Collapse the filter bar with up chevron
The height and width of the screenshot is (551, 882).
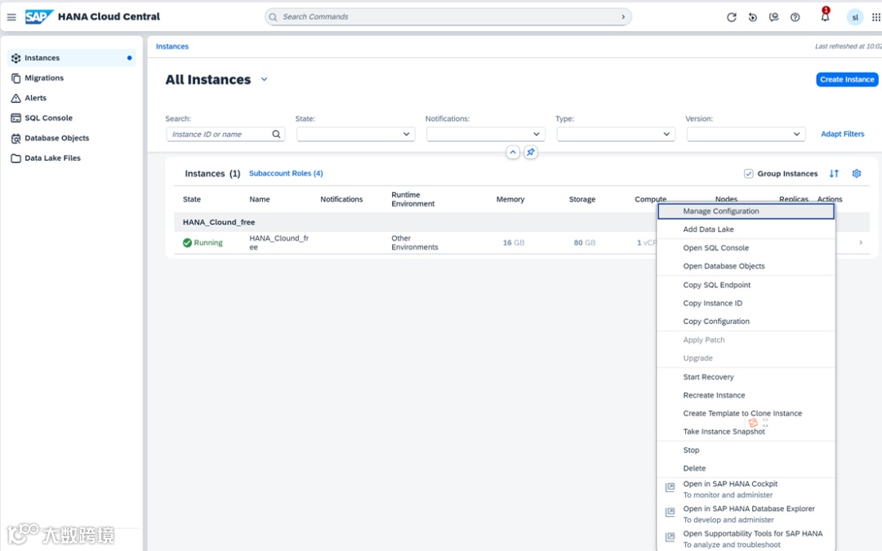pyautogui.click(x=512, y=152)
